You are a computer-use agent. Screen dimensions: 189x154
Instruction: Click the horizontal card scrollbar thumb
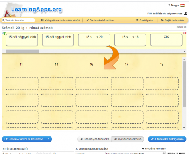click(22, 51)
